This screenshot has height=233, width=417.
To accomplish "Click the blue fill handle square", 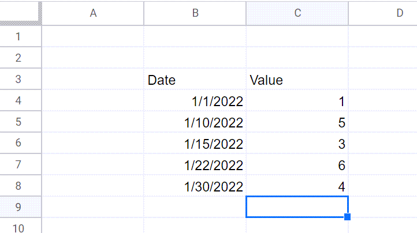I will 347,217.
